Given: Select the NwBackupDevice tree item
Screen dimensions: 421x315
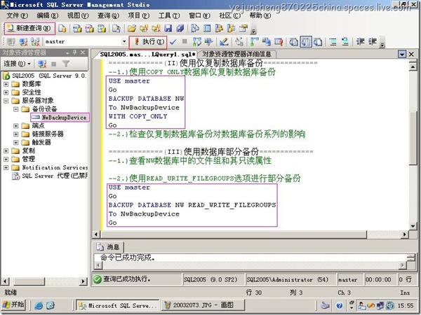Looking at the screenshot, I should 60,118.
